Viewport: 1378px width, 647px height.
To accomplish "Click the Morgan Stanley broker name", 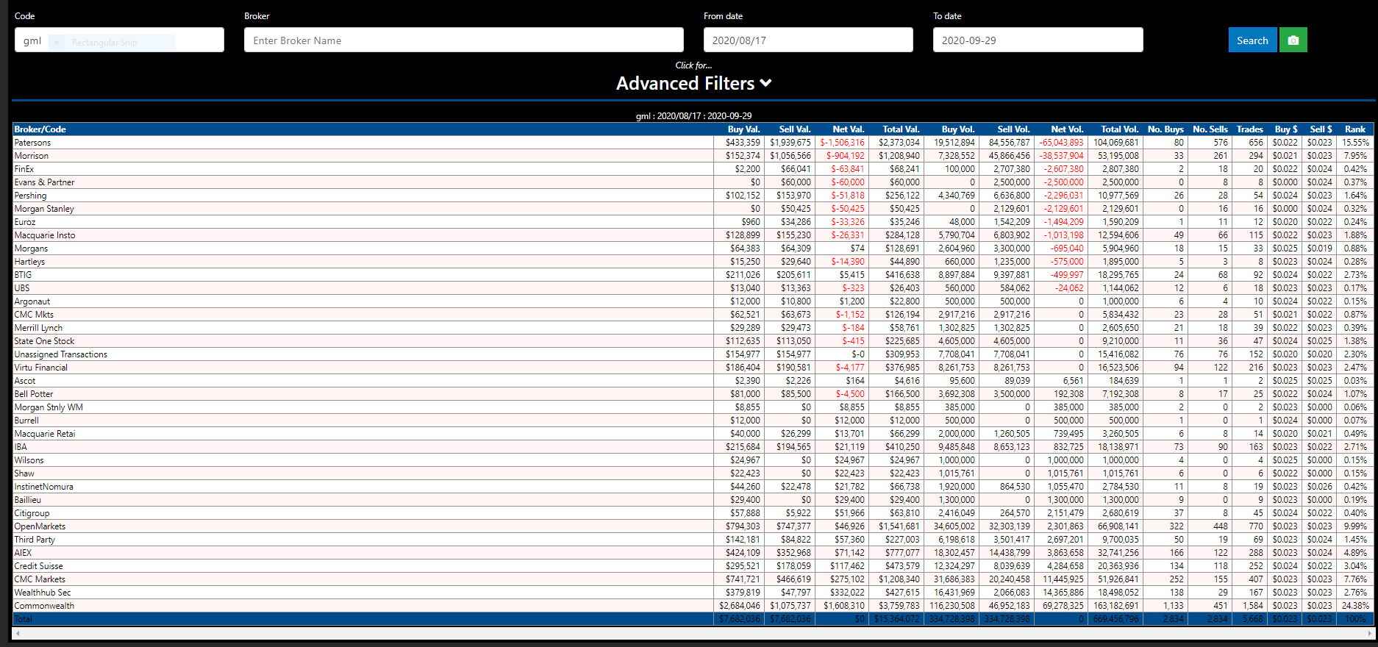I will tap(44, 209).
